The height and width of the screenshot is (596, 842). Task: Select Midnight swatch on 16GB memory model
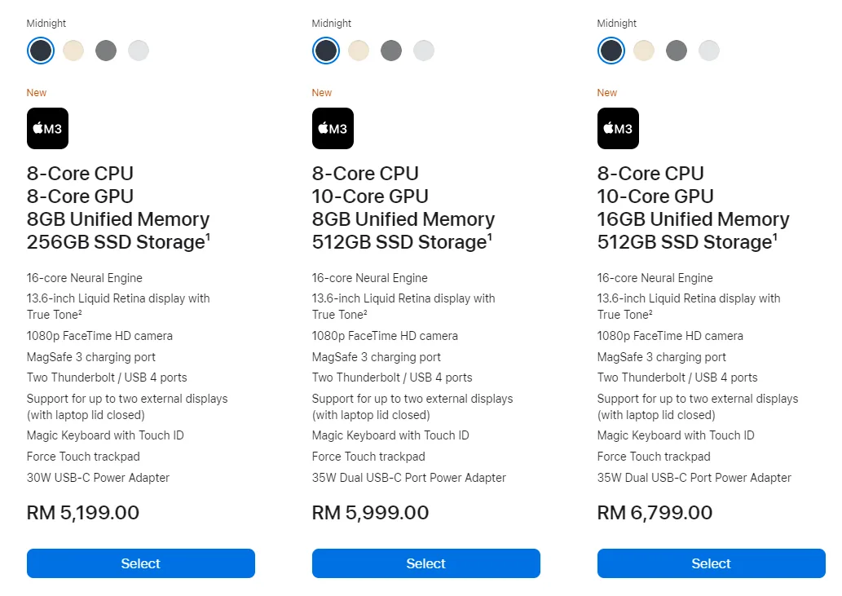(x=611, y=51)
